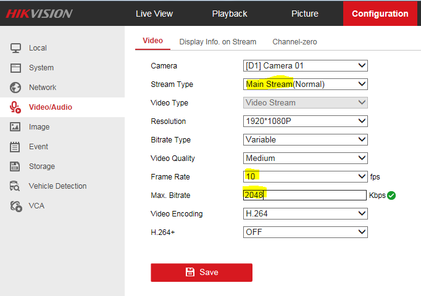
Task: Open the Live View page
Action: pyautogui.click(x=154, y=14)
